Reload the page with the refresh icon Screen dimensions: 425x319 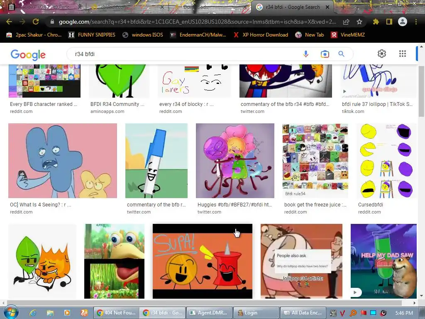[36, 22]
